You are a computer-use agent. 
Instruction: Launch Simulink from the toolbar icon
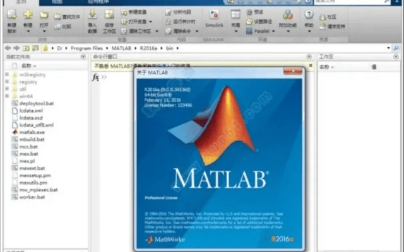tap(214, 14)
